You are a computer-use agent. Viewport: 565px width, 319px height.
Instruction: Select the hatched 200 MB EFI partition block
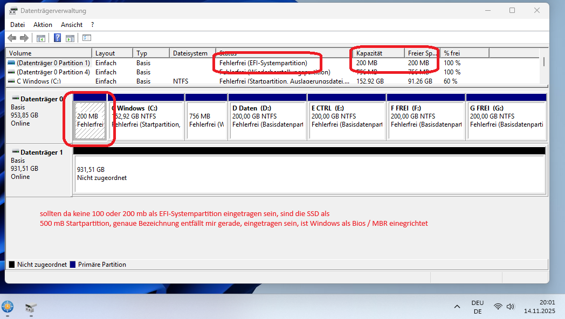(89, 121)
